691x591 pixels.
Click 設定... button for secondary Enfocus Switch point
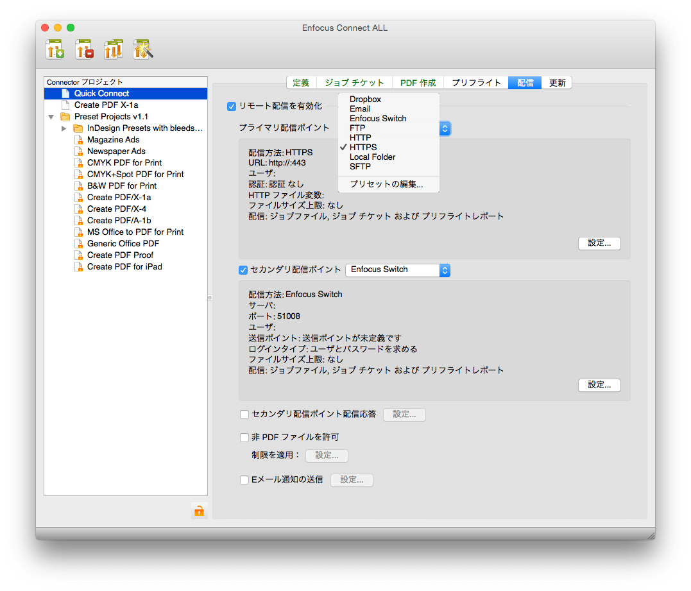point(599,385)
